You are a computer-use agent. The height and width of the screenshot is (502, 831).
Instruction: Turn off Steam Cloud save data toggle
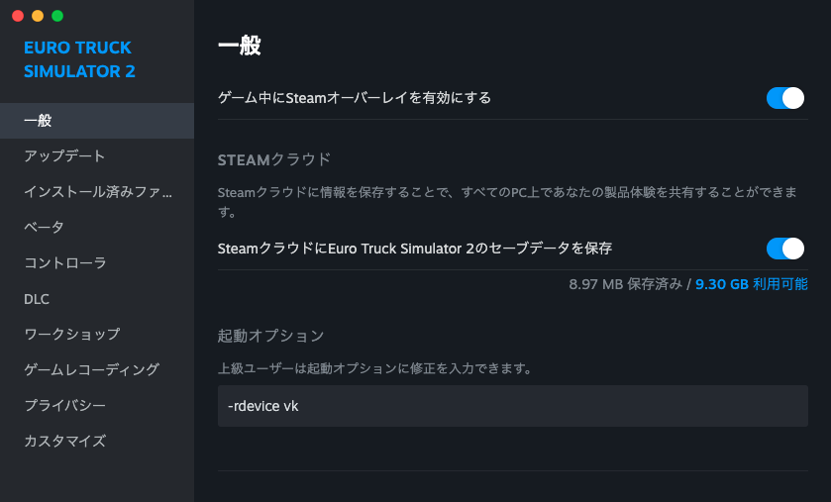785,248
